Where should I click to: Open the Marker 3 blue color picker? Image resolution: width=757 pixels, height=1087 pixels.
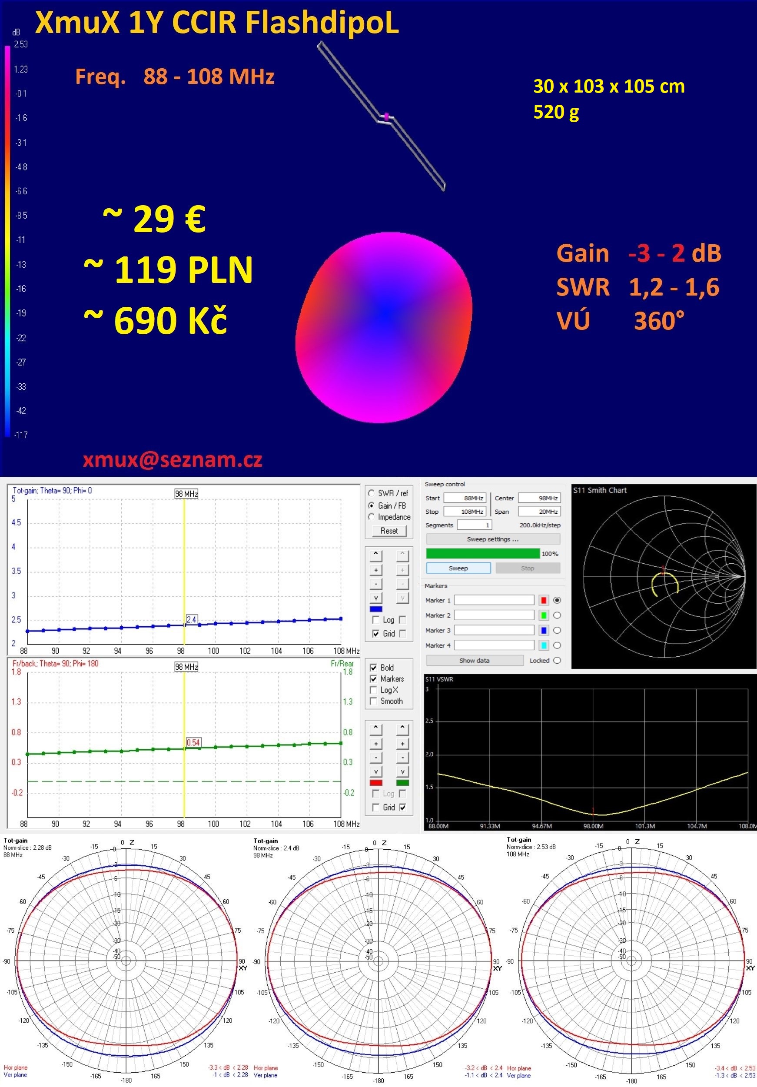click(544, 630)
